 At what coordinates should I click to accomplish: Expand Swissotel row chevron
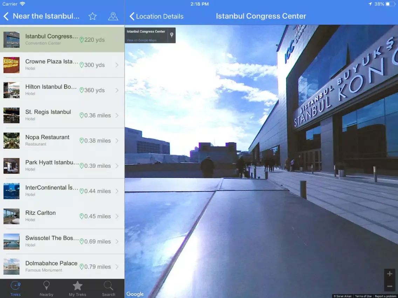[117, 241]
